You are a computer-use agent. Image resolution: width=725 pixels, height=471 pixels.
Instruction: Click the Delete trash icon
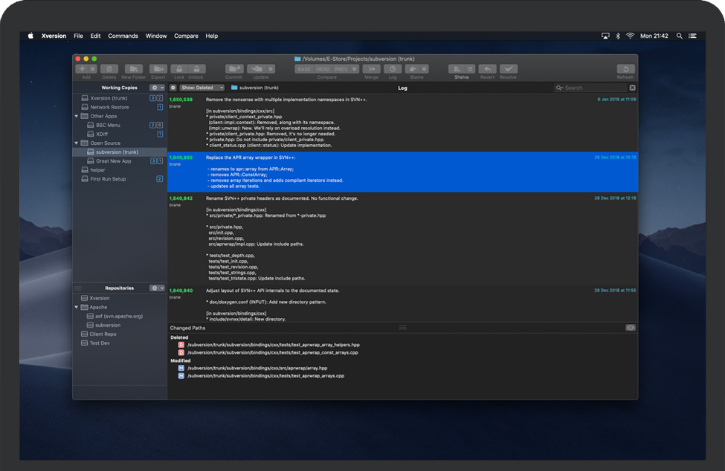pyautogui.click(x=109, y=69)
